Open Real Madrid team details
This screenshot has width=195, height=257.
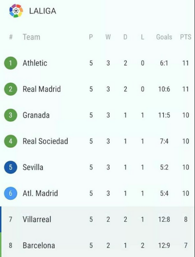tap(42, 89)
